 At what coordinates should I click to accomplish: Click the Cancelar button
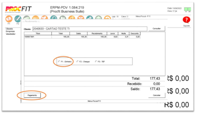point(157,95)
